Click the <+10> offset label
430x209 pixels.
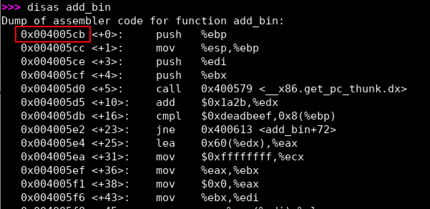(110, 102)
